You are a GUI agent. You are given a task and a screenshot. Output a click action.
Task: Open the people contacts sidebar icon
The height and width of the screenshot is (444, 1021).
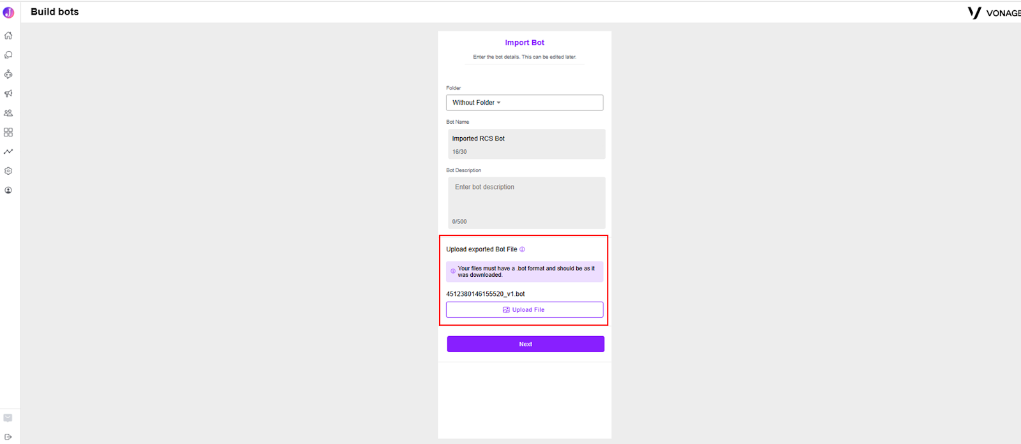[8, 113]
